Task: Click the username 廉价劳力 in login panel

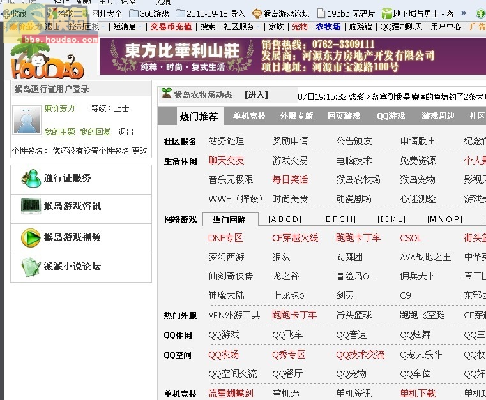Action: (60, 108)
